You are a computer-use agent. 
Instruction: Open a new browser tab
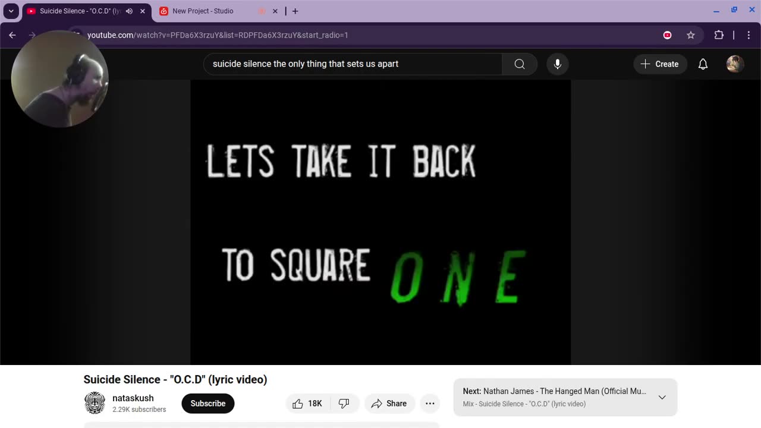coord(295,11)
